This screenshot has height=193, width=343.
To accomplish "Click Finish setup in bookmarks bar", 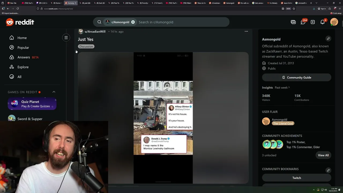I will tap(336, 13).
